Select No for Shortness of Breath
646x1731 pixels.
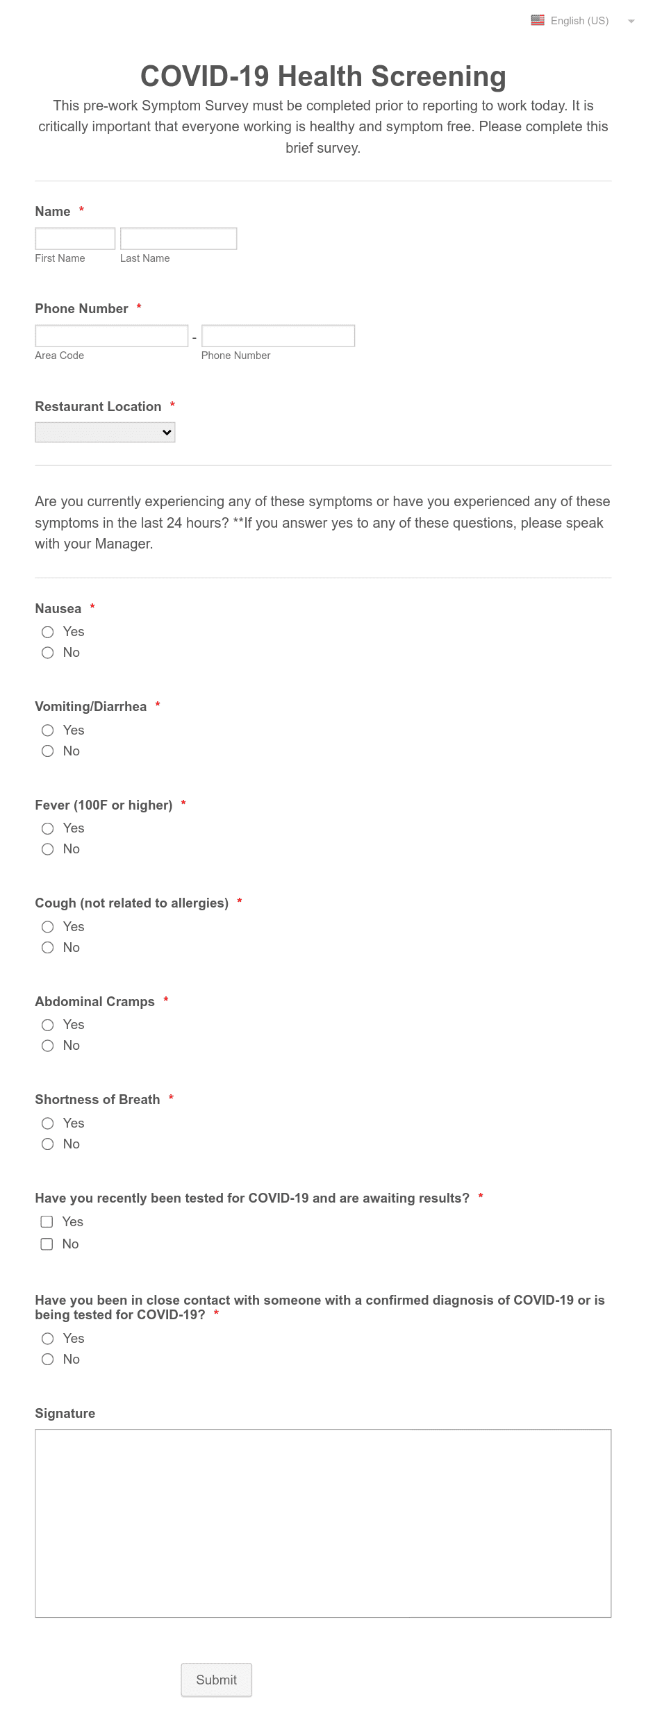[47, 1144]
